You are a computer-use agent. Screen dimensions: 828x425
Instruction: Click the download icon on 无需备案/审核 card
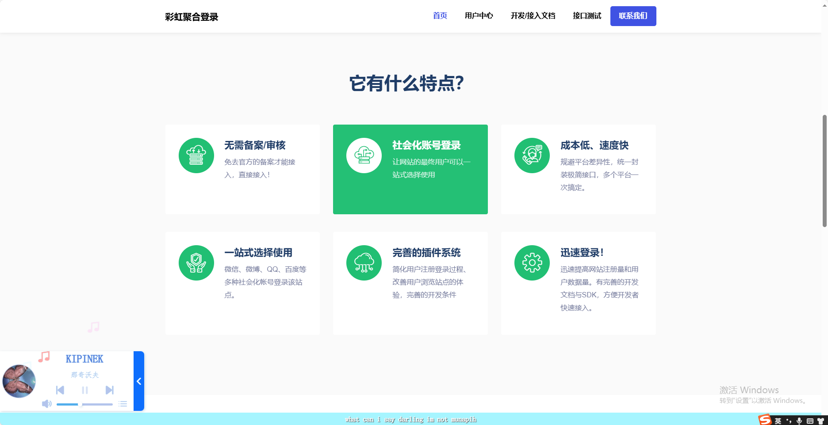(x=196, y=155)
